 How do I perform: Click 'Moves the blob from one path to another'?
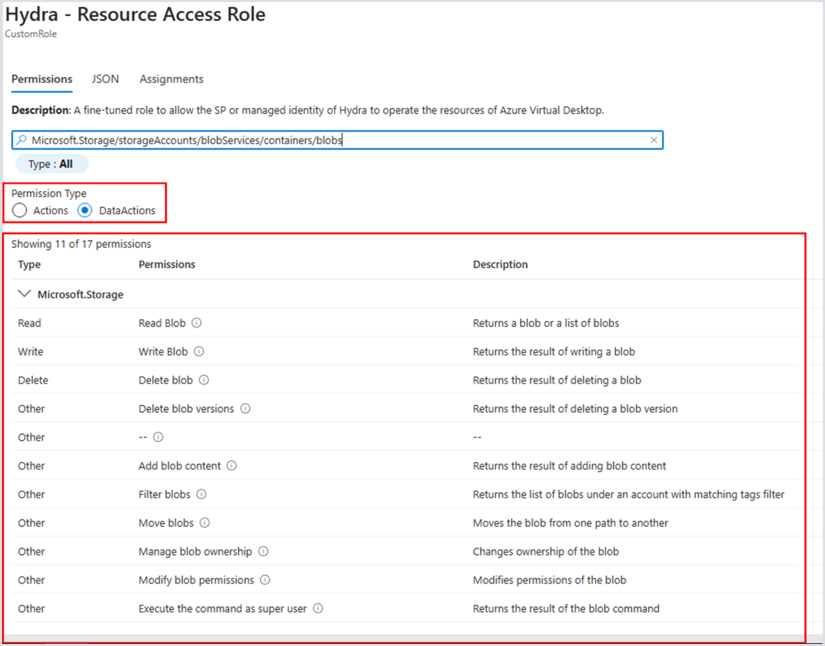click(570, 523)
